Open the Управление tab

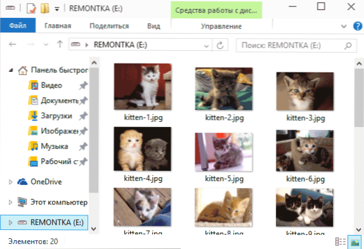pos(221,26)
